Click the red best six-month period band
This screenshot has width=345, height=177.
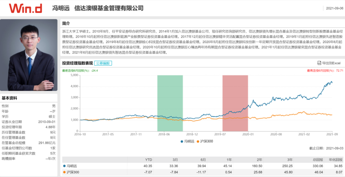(235, 103)
